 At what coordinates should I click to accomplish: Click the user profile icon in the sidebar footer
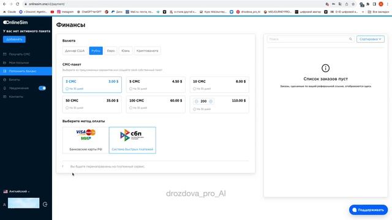(4, 205)
